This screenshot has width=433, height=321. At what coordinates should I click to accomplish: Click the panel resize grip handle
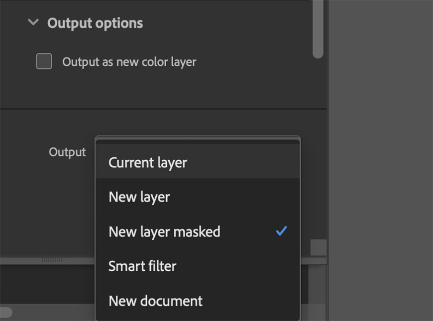click(52, 260)
